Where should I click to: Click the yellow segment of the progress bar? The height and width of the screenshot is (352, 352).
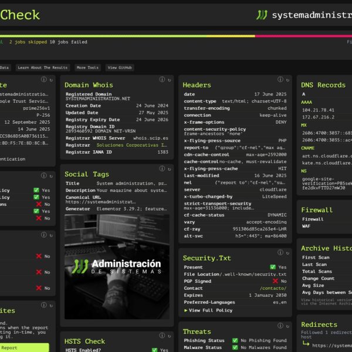231,36
